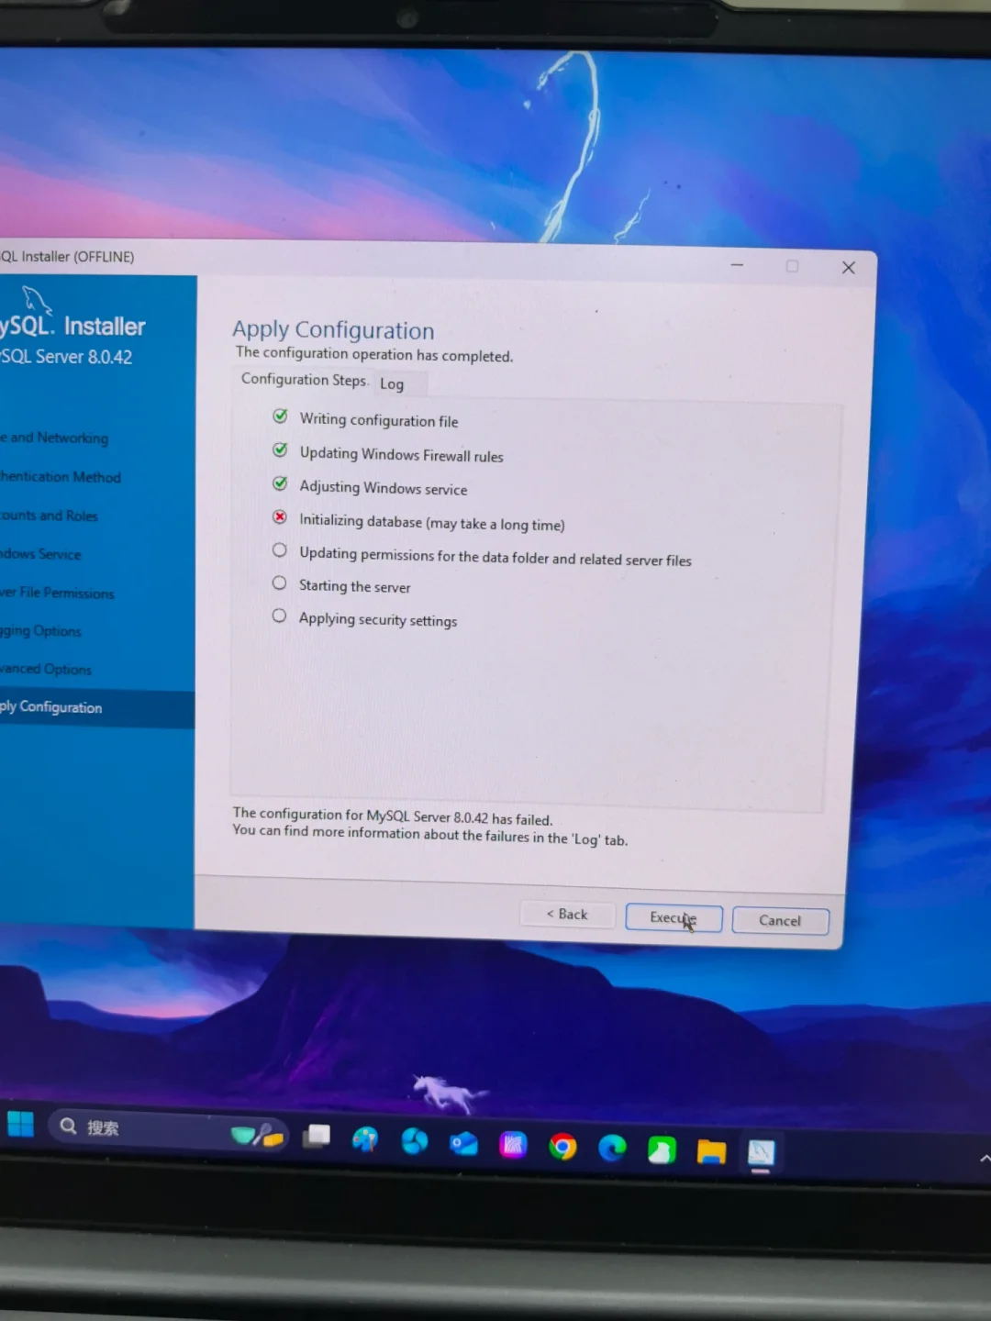Select Windows Service in the sidebar
Screen dimensions: 991x1321
pyautogui.click(x=40, y=554)
